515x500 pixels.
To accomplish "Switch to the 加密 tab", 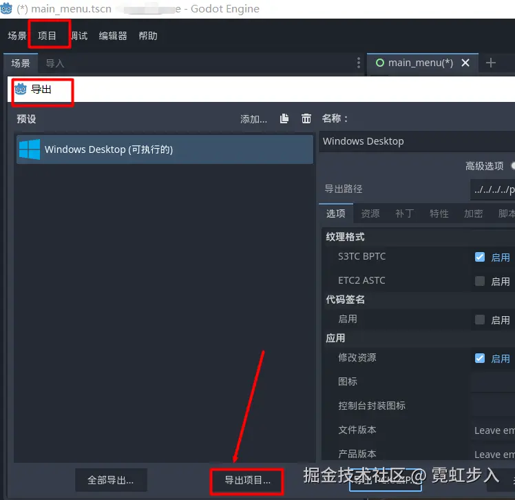I will [x=473, y=213].
